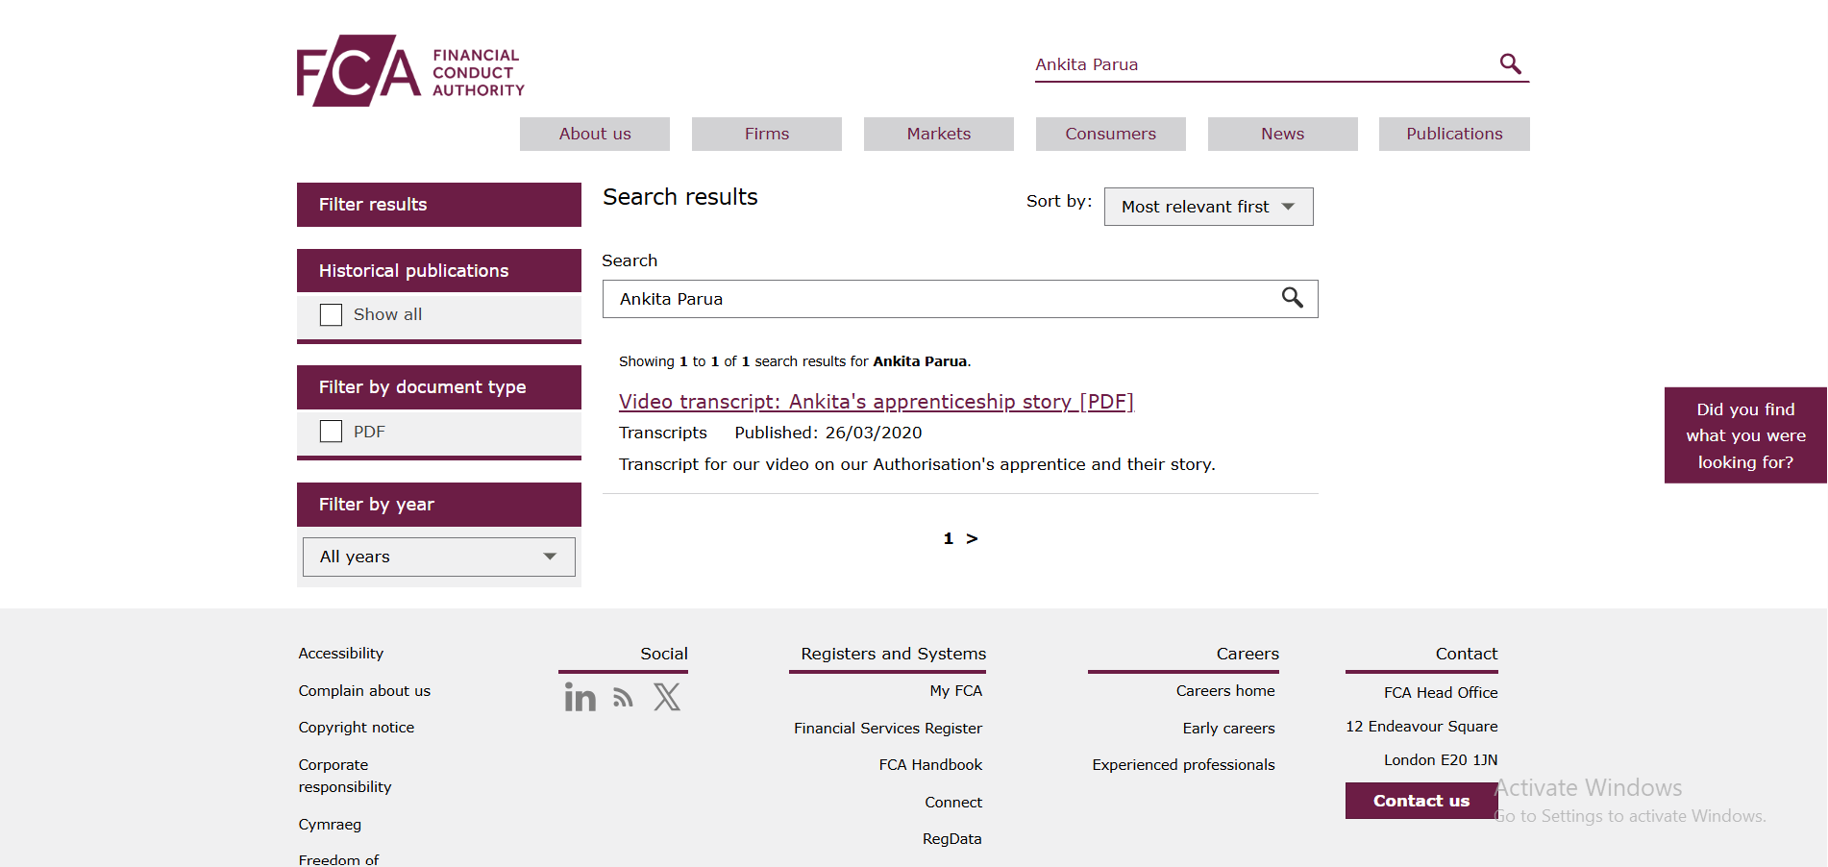Click the Historical publications filter header
Screen dimensions: 1828x867
coord(439,271)
